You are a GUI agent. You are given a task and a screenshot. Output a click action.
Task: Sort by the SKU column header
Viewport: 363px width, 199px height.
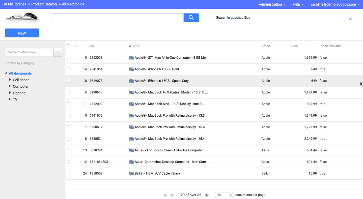92,46
